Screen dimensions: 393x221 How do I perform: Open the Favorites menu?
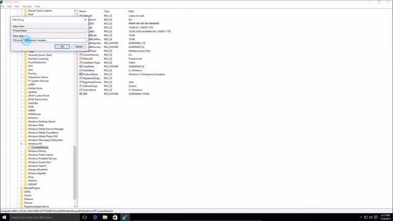[27, 6]
